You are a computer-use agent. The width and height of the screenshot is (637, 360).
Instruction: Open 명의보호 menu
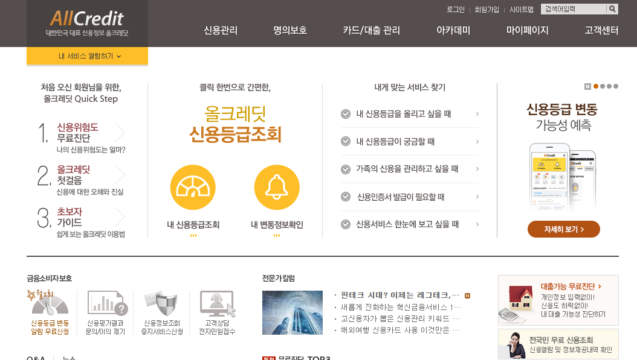coord(290,30)
